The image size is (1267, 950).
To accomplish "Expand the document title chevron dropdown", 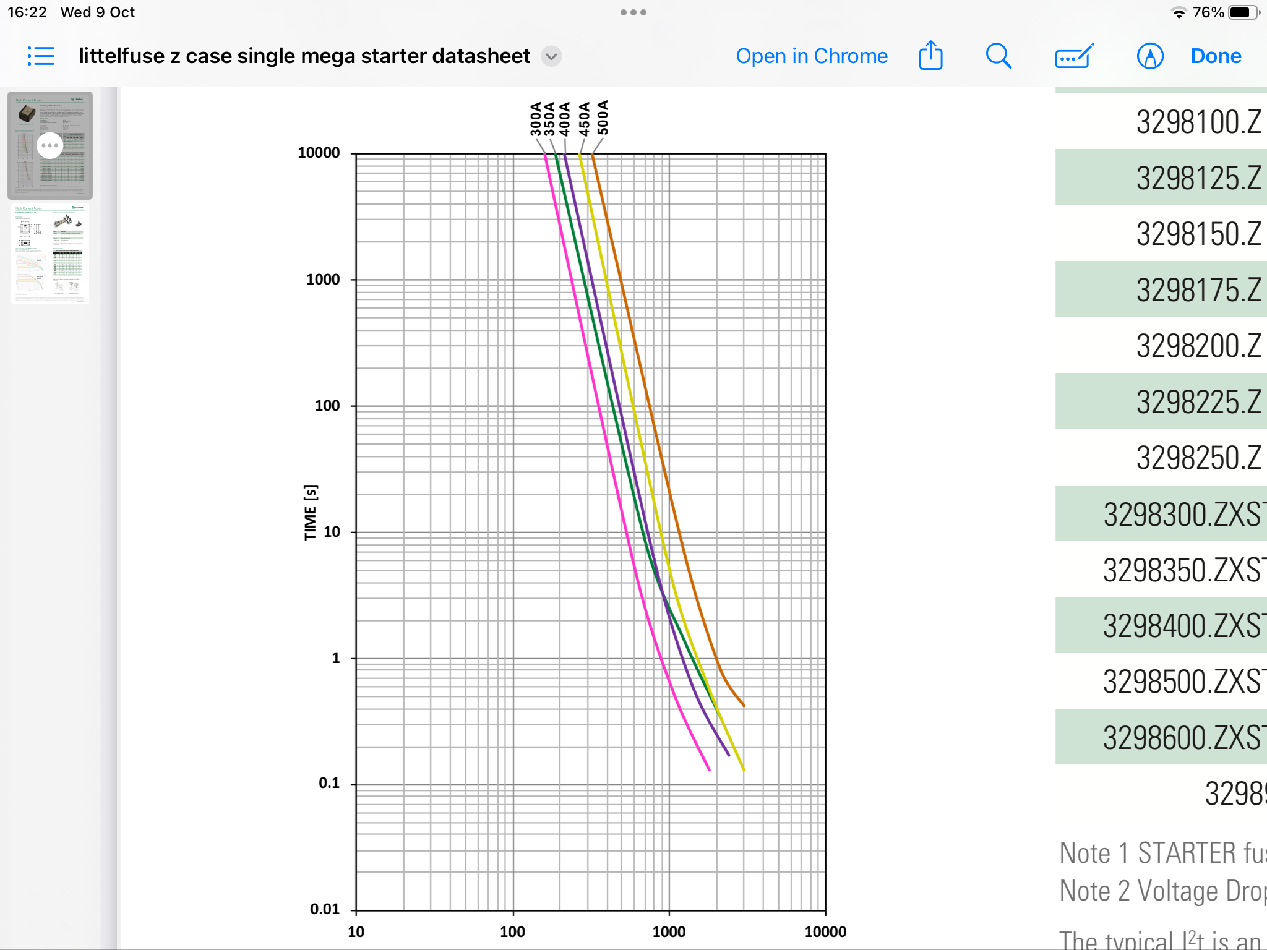I will click(x=551, y=56).
